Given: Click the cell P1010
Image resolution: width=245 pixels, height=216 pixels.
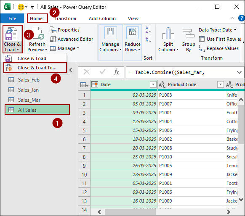Looking at the screenshot, I should point(191,157).
